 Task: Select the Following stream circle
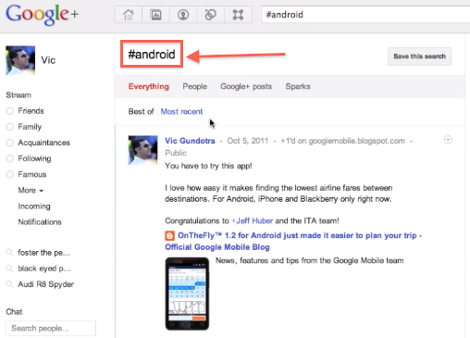coord(10,158)
